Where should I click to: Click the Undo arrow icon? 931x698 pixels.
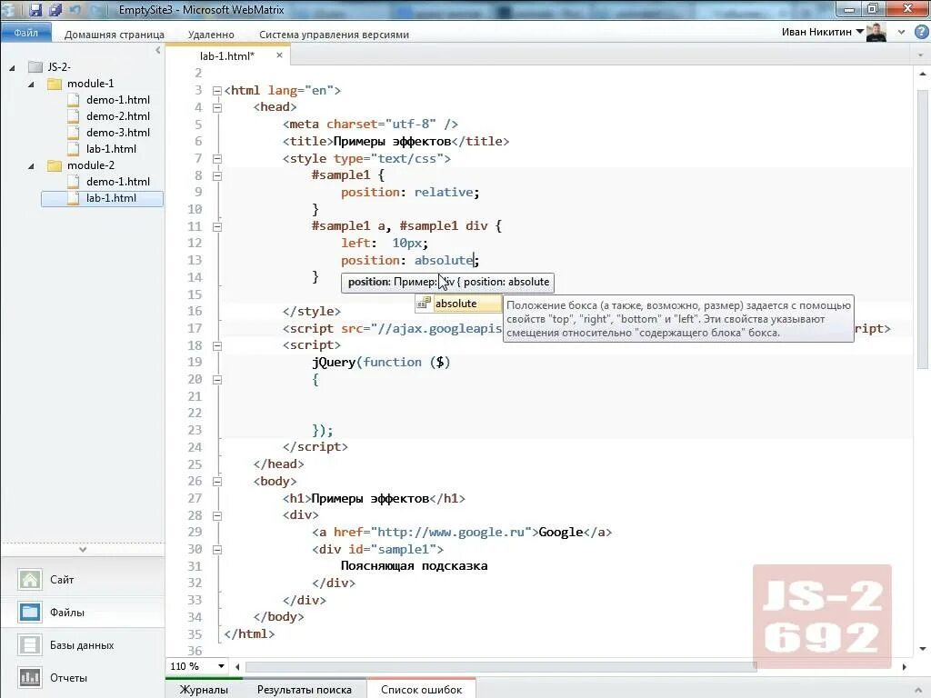(x=77, y=8)
